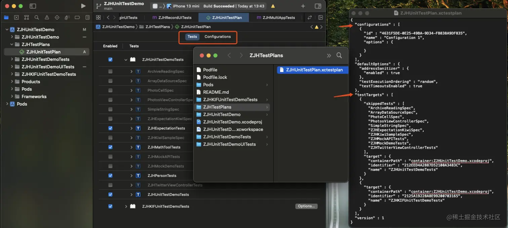Select iPhone 13 mini run destination

(183, 6)
